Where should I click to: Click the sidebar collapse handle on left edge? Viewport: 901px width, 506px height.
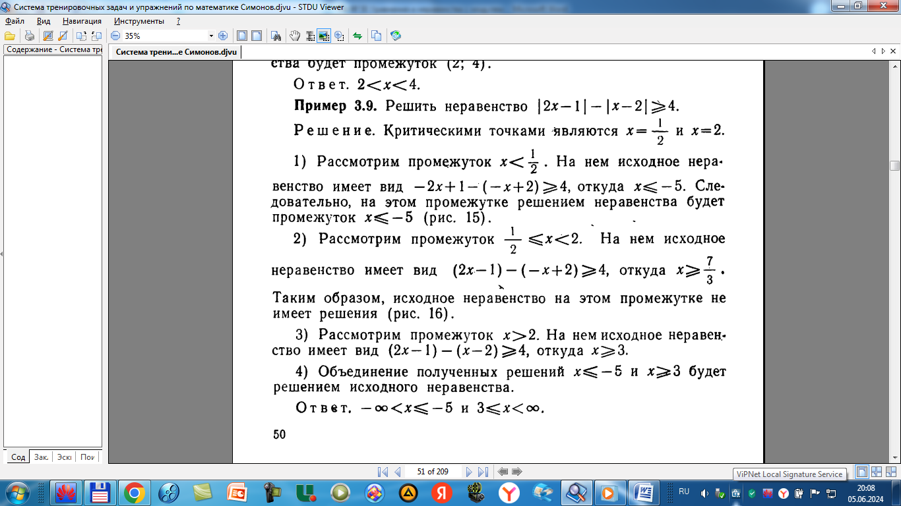pos(1,254)
